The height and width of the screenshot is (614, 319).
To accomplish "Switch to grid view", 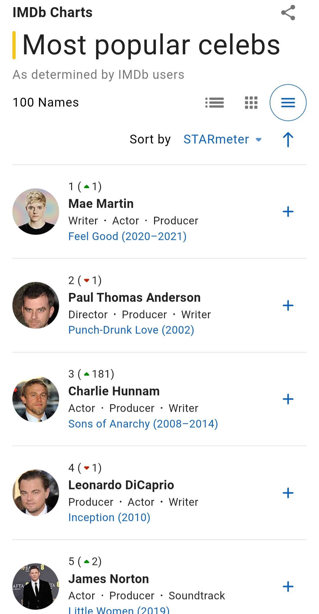I will click(251, 103).
